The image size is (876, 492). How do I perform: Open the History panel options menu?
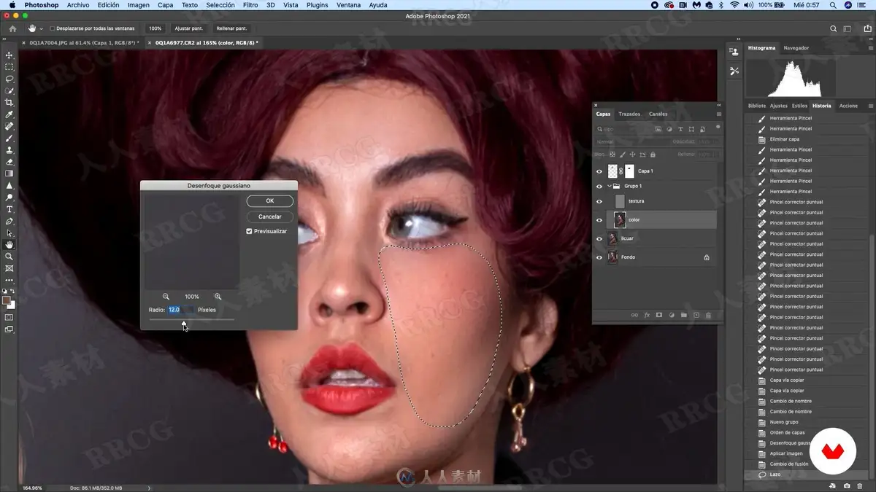(871, 106)
